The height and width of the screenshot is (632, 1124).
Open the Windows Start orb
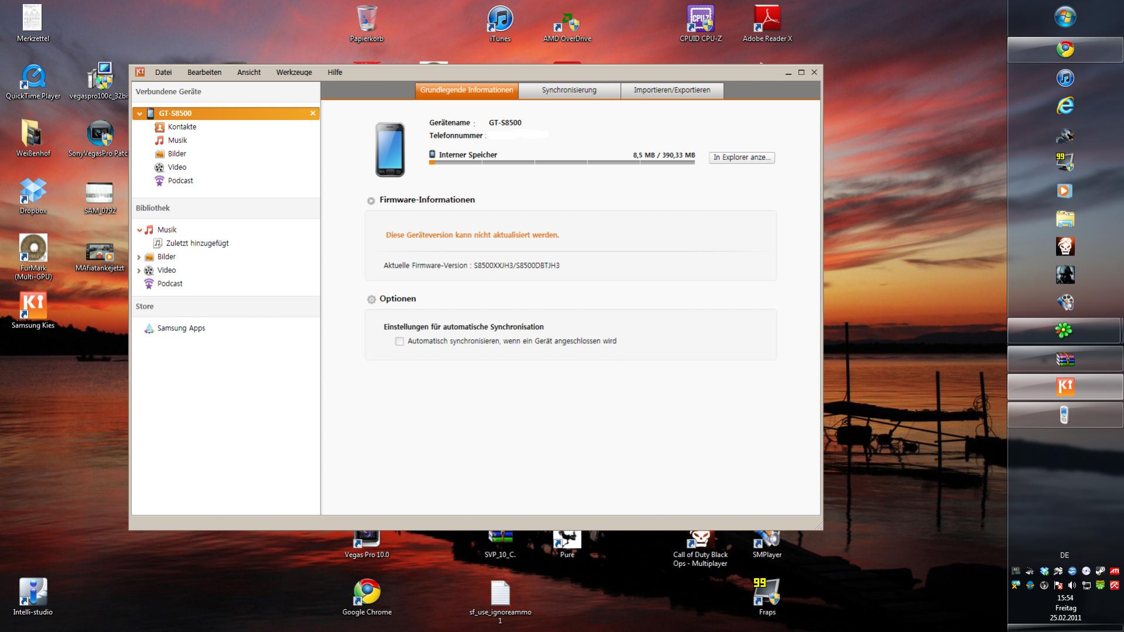pyautogui.click(x=1065, y=17)
